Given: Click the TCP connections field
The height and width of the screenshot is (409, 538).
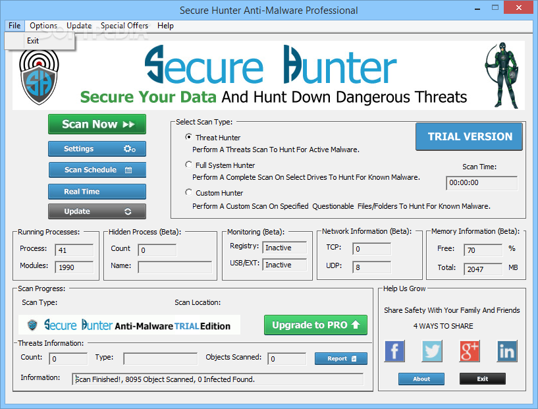Looking at the screenshot, I should pos(371,249).
